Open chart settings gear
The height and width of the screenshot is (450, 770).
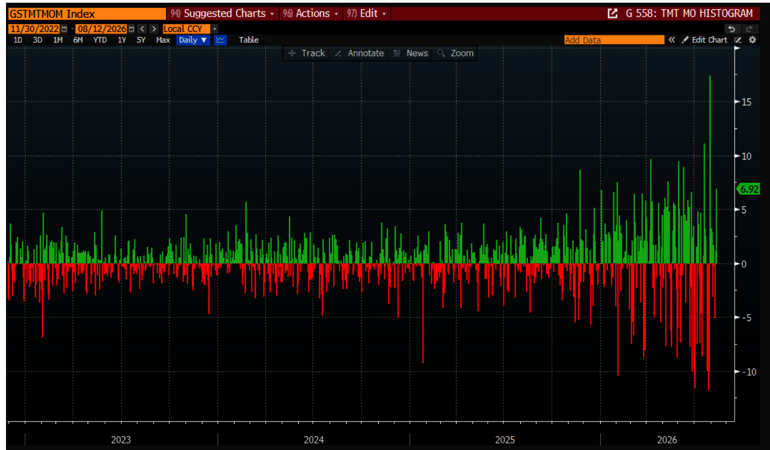point(752,40)
